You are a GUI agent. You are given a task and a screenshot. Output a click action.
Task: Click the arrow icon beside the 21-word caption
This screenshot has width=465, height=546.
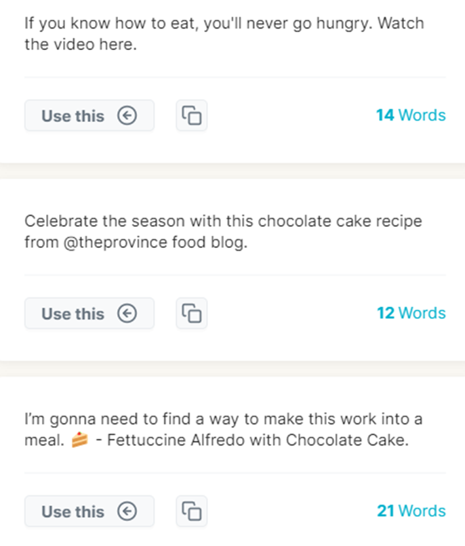coord(127,511)
